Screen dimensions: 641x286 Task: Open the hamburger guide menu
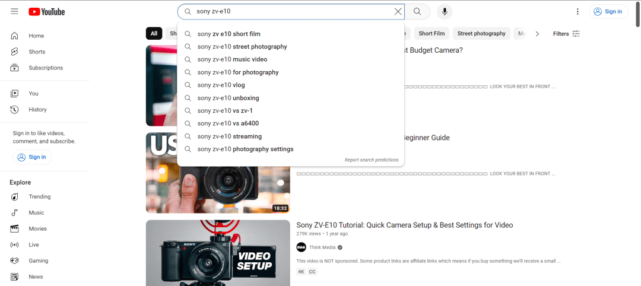coord(14,12)
